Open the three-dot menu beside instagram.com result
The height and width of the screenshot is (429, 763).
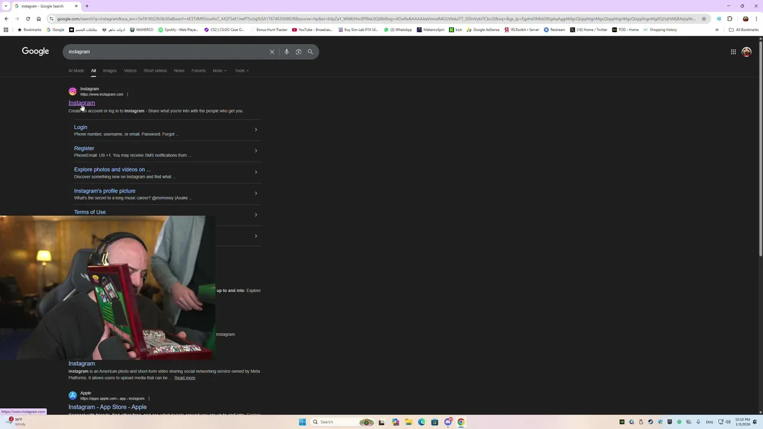click(x=127, y=94)
